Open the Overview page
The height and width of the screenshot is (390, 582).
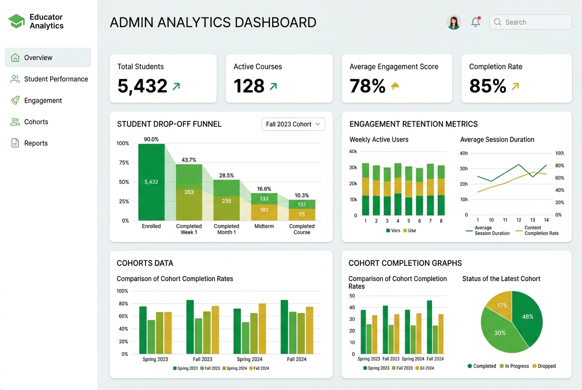(x=48, y=57)
